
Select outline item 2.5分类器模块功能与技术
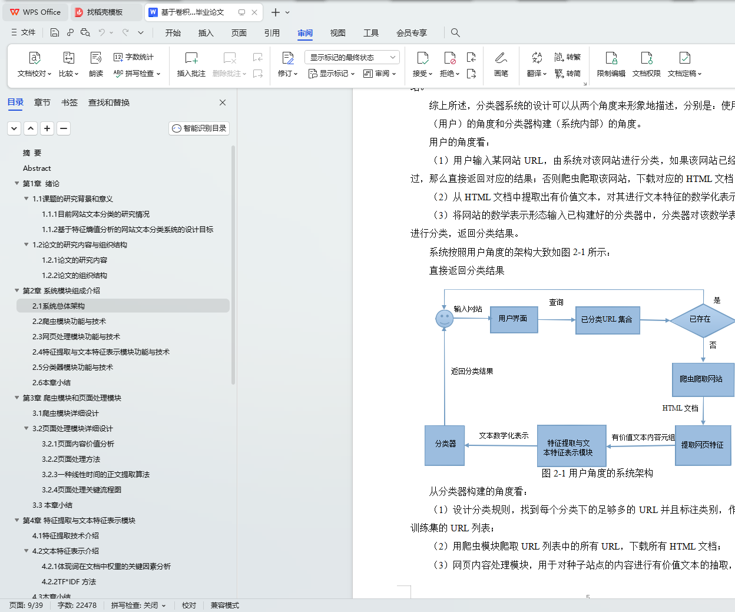[x=72, y=367]
